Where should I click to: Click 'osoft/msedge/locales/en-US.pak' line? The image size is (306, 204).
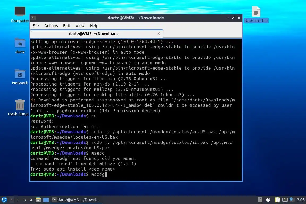pos(70,148)
